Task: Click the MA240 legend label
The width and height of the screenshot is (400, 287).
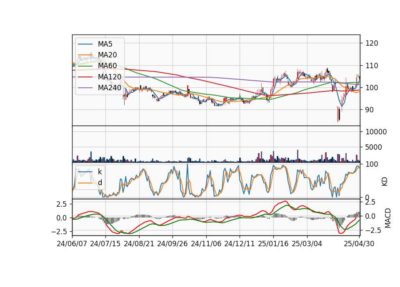Action: 110,88
